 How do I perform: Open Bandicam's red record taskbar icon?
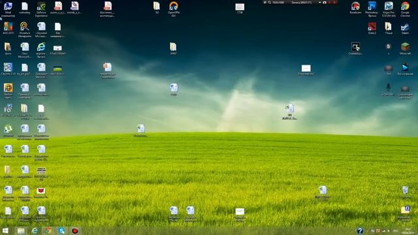[x=75, y=230]
